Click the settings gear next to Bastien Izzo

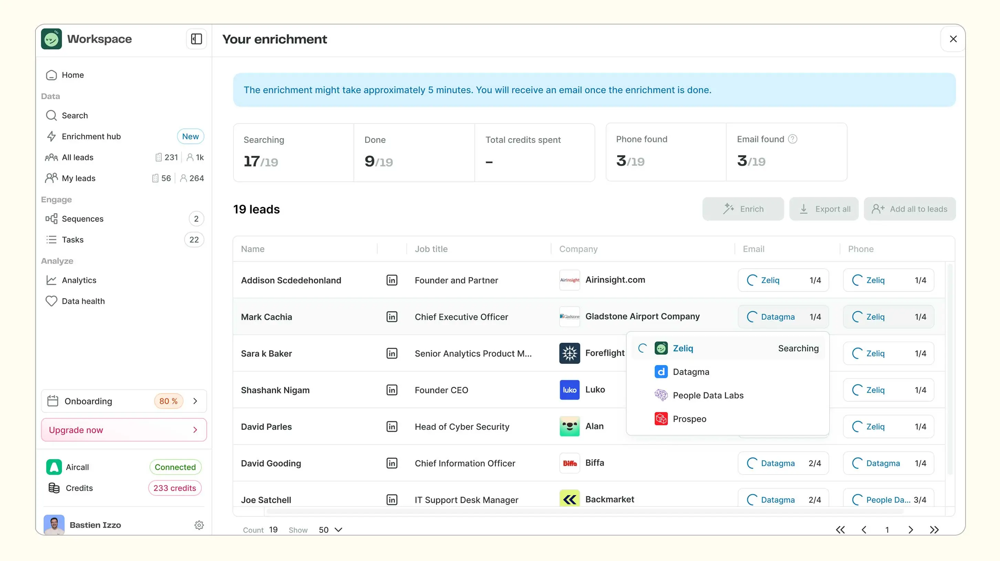coord(199,525)
